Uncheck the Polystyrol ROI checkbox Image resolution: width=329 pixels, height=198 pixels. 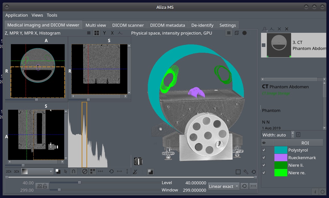tap(264, 150)
